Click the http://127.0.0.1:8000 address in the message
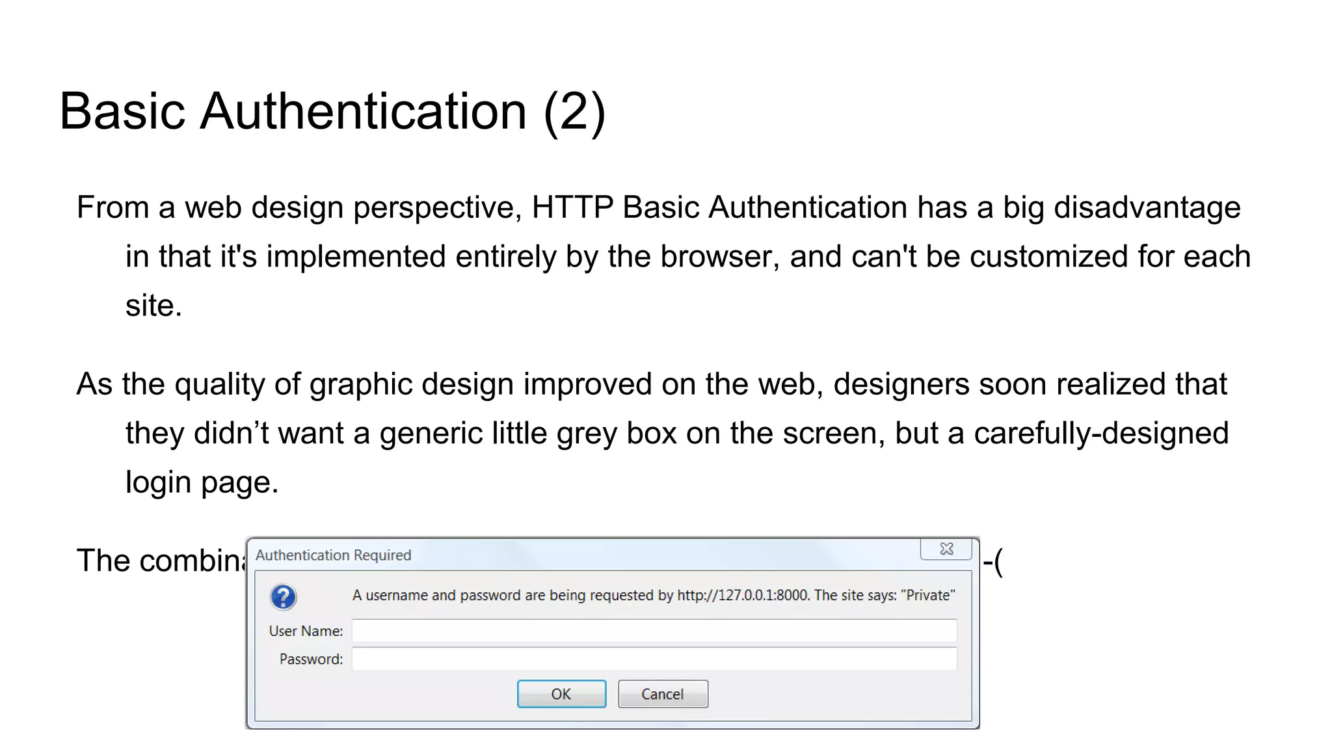Image resolution: width=1332 pixels, height=749 pixels. click(x=743, y=596)
